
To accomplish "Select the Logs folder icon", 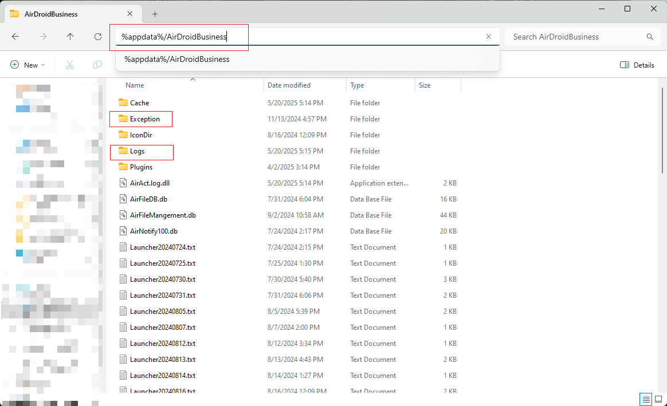I will pos(123,151).
